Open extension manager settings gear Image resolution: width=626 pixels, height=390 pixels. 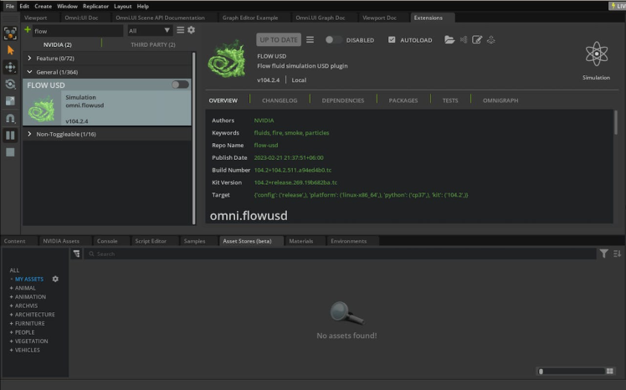191,30
